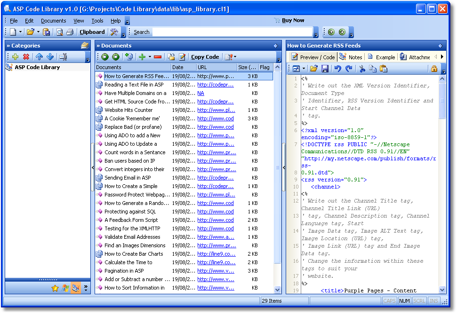
Task: Toggle NUM lock indicator in status bar
Action: tap(405, 300)
